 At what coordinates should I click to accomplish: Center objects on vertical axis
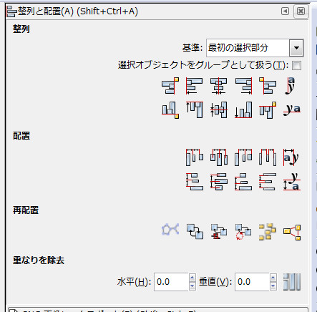[x=219, y=86]
